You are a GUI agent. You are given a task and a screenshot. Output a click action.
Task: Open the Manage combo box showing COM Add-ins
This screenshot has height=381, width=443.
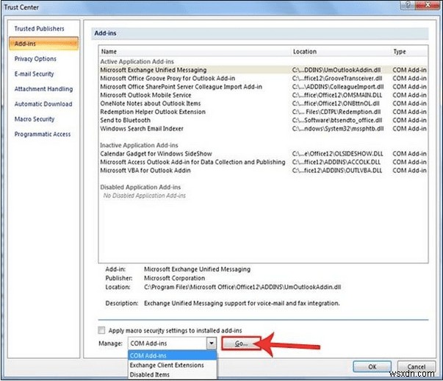point(172,343)
